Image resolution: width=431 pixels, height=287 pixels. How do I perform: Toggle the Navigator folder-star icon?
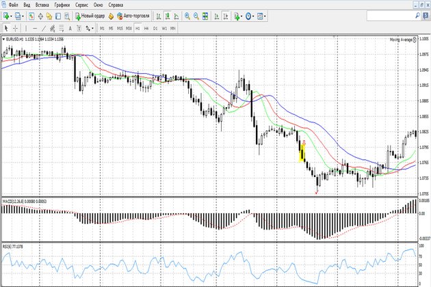click(x=49, y=16)
